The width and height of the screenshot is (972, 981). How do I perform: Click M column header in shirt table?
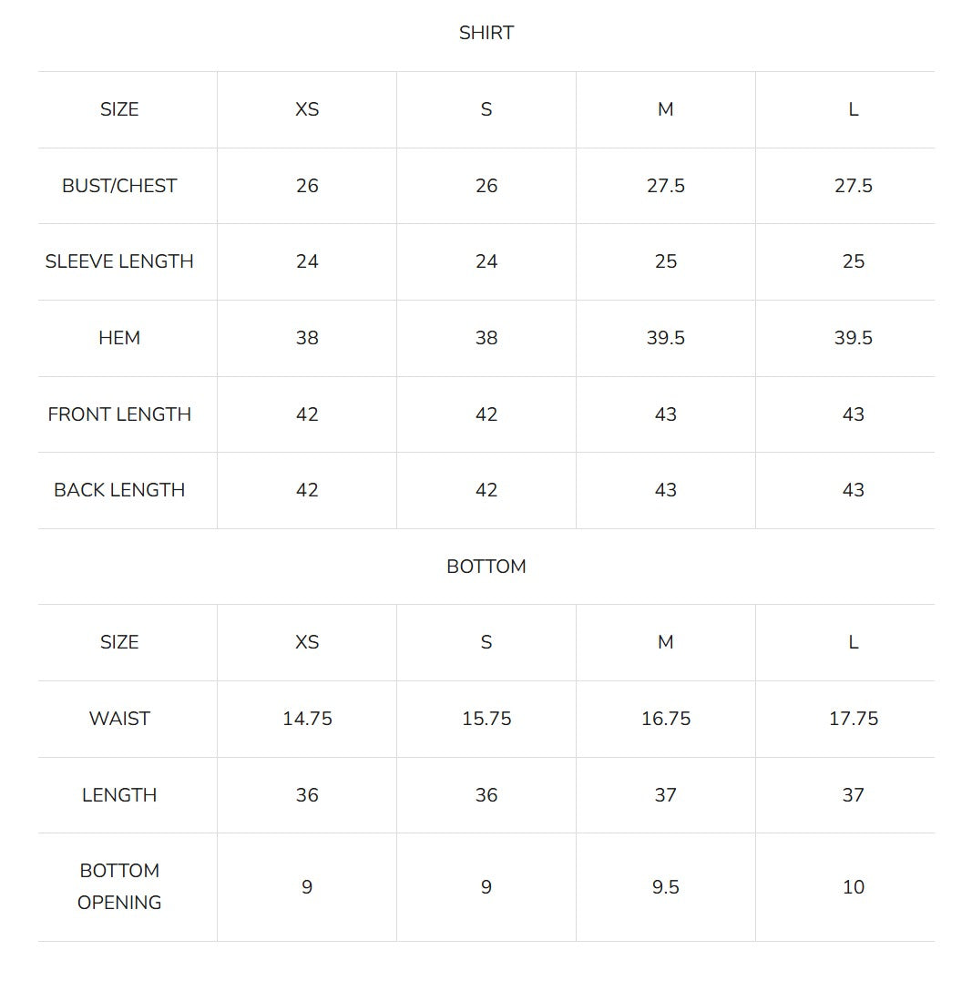666,109
